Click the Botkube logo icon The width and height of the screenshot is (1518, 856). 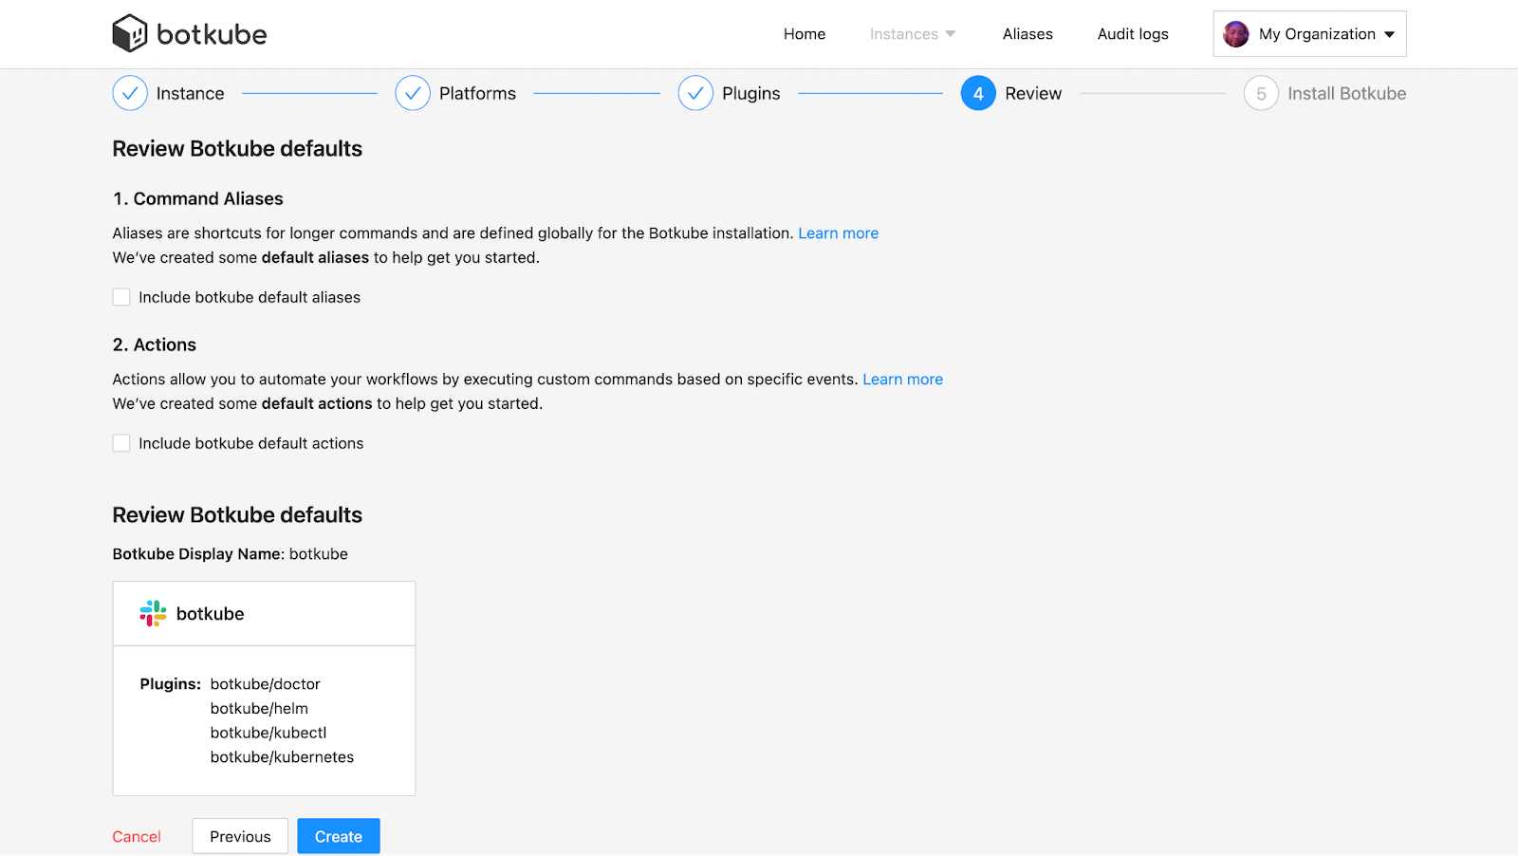pos(130,32)
